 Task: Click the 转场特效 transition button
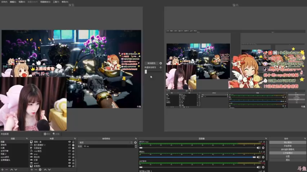click(x=151, y=63)
